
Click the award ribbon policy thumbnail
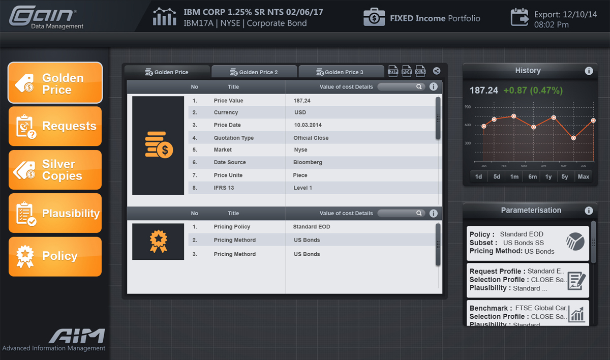point(158,242)
